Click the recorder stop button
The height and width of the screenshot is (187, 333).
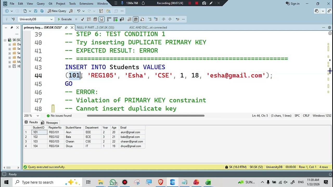tap(197, 3)
